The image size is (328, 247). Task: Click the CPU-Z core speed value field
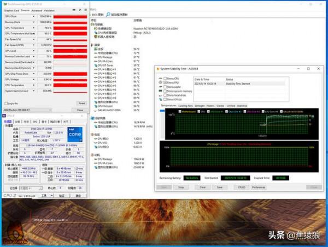click(29, 168)
